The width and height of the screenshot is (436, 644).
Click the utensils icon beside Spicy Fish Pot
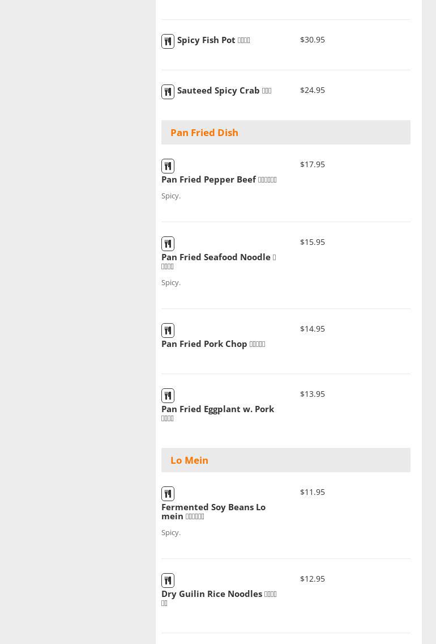168,41
